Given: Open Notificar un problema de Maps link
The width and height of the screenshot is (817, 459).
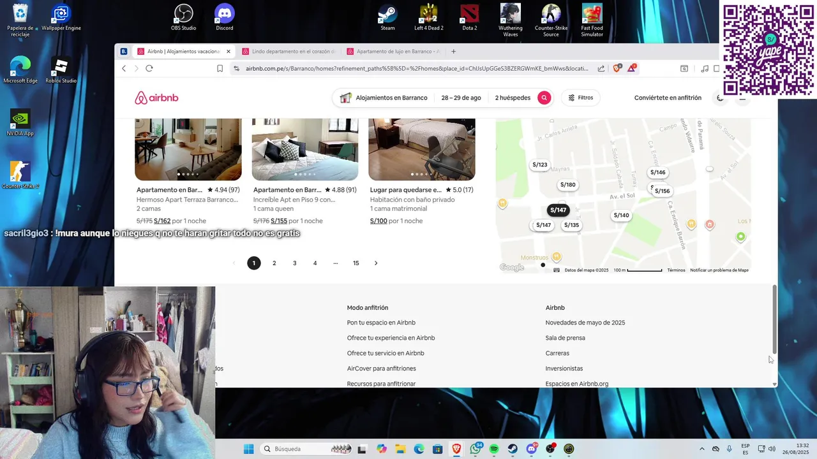Looking at the screenshot, I should 719,270.
